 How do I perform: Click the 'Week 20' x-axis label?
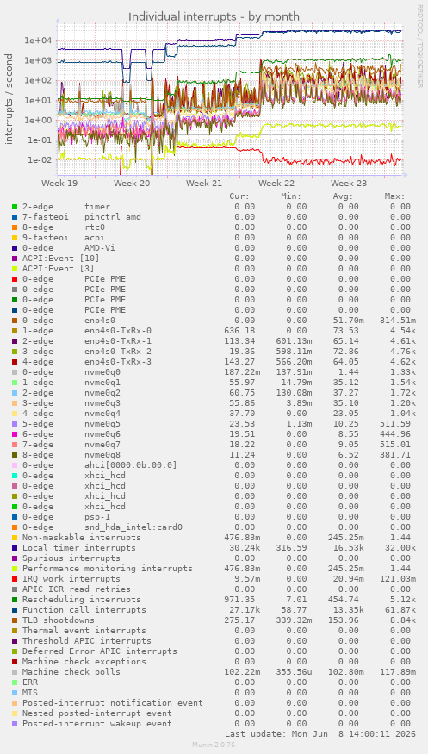pyautogui.click(x=132, y=184)
